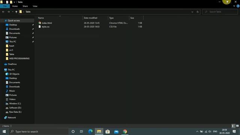Launch Microsoft Edge from taskbar
240x135 pixels.
click(90, 132)
